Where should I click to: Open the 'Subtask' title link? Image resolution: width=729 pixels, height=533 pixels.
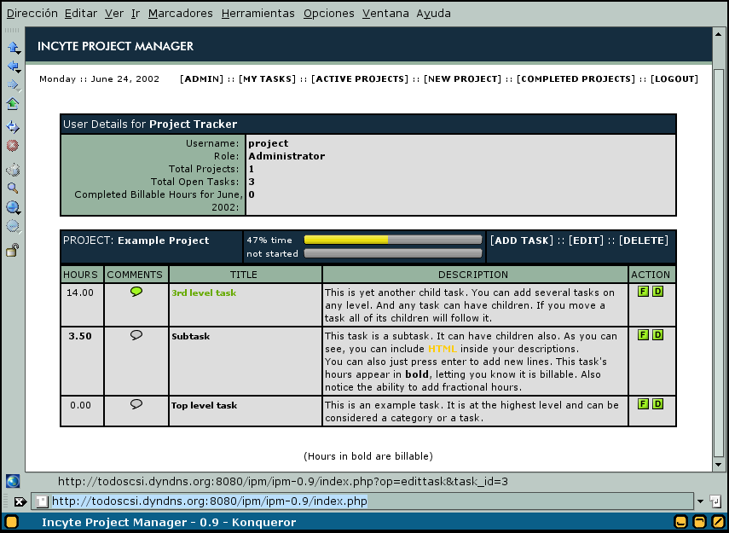pos(191,336)
